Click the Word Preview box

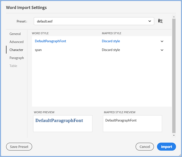click(x=63, y=124)
